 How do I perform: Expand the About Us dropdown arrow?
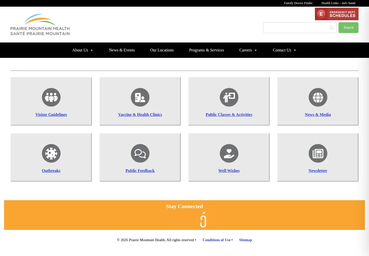pos(92,50)
